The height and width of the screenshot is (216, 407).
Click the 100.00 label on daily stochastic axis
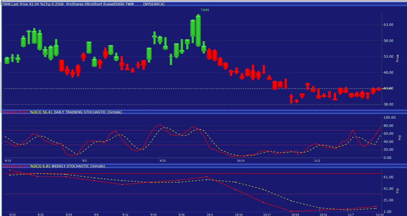(x=390, y=118)
